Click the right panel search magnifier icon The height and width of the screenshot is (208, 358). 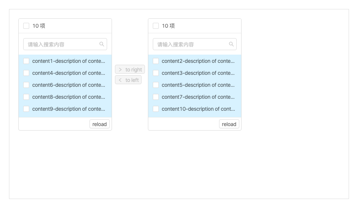click(231, 44)
